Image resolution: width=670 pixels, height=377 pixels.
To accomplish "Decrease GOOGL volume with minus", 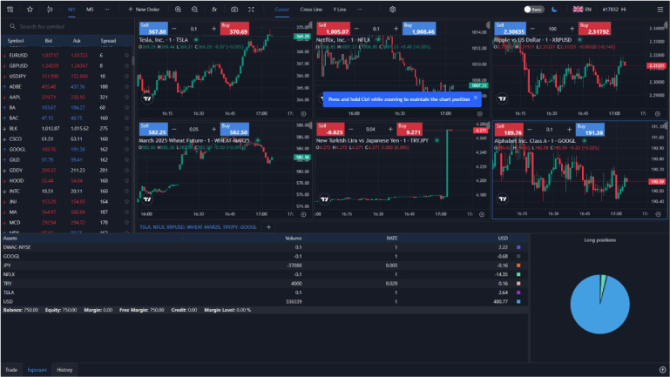I will [x=530, y=129].
